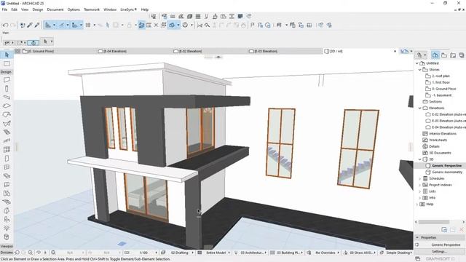Collapse the Stories tree node
Screen dimensions: 466x262
(420, 70)
